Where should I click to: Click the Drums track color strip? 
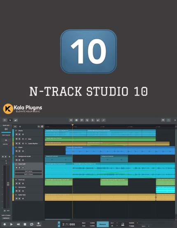tap(13, 133)
